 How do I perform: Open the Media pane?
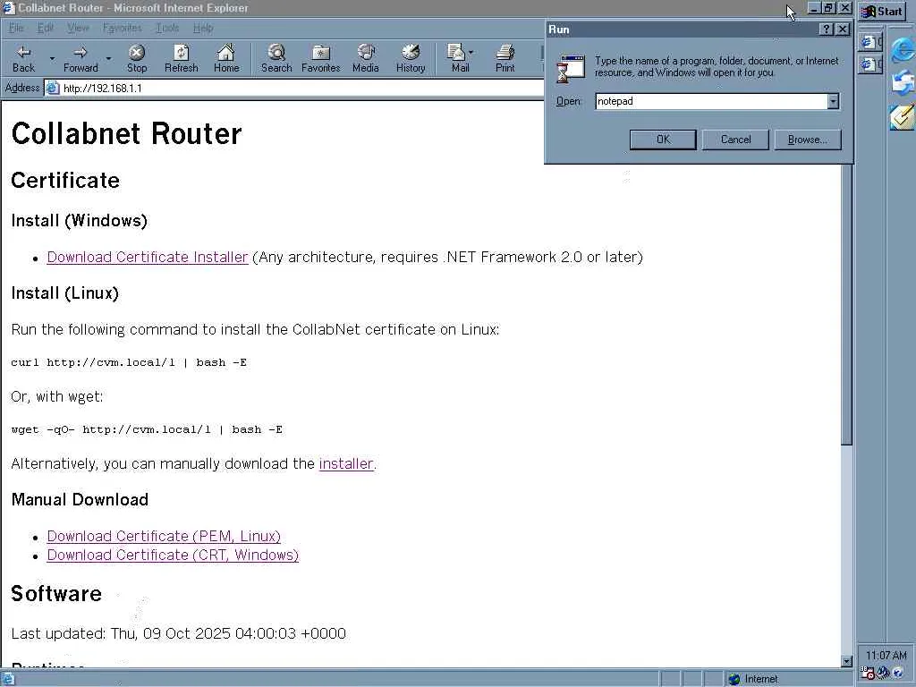[366, 58]
